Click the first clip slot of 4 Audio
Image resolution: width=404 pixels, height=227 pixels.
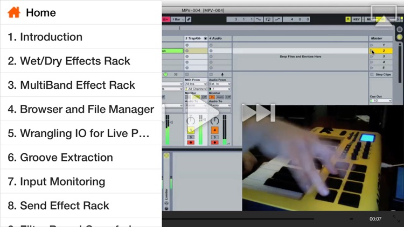tap(220, 45)
